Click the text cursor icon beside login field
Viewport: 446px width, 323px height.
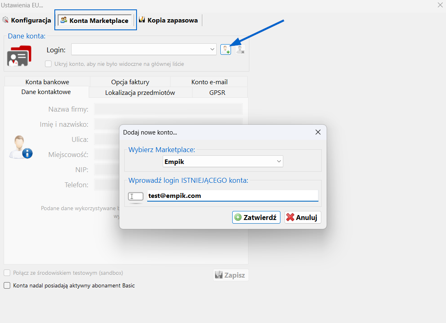(x=135, y=196)
